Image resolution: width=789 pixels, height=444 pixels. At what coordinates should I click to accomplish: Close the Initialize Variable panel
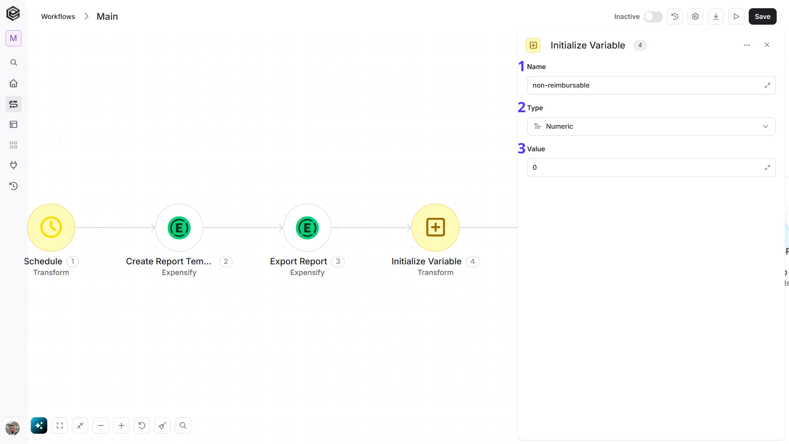pos(767,45)
